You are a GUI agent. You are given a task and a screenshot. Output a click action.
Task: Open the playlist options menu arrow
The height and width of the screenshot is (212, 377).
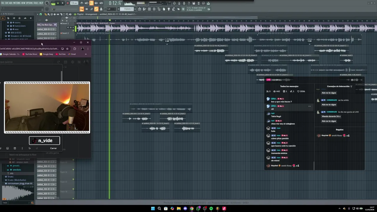[x=37, y=14]
